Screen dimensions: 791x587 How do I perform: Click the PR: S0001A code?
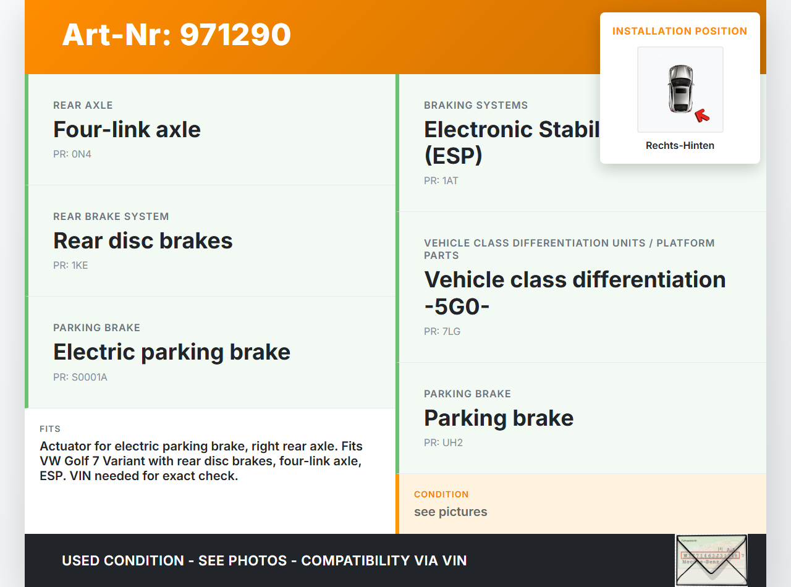coord(80,377)
